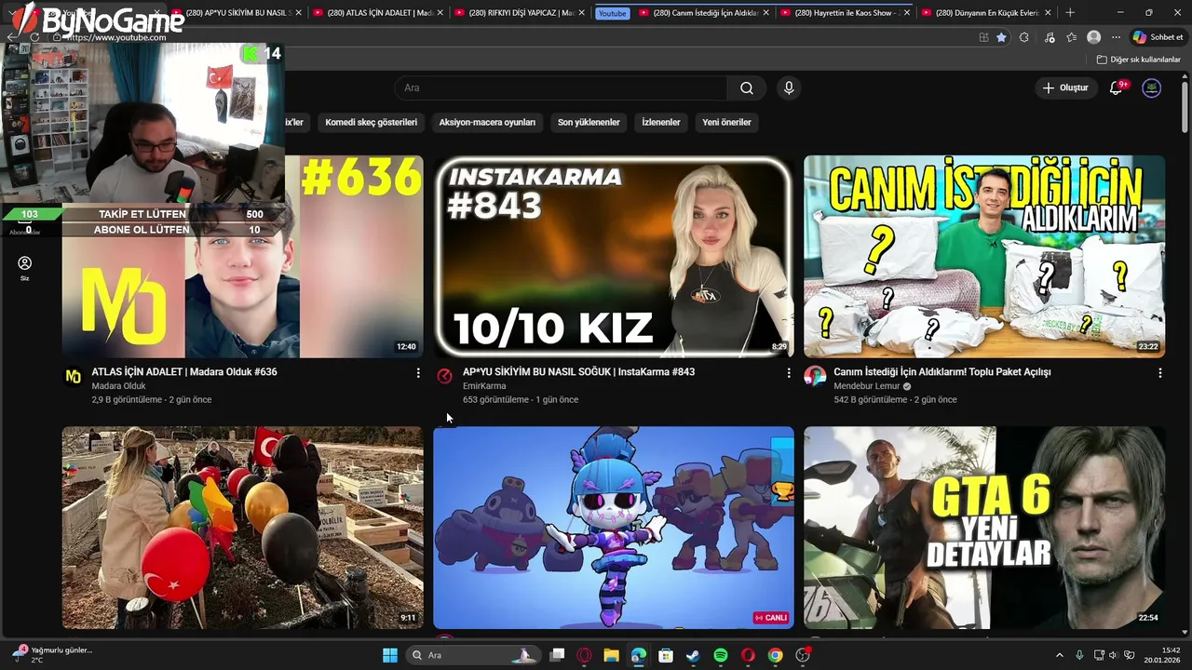Viewport: 1192px width, 670px height.
Task: Filter by Son yüklenenler chip
Action: [589, 122]
